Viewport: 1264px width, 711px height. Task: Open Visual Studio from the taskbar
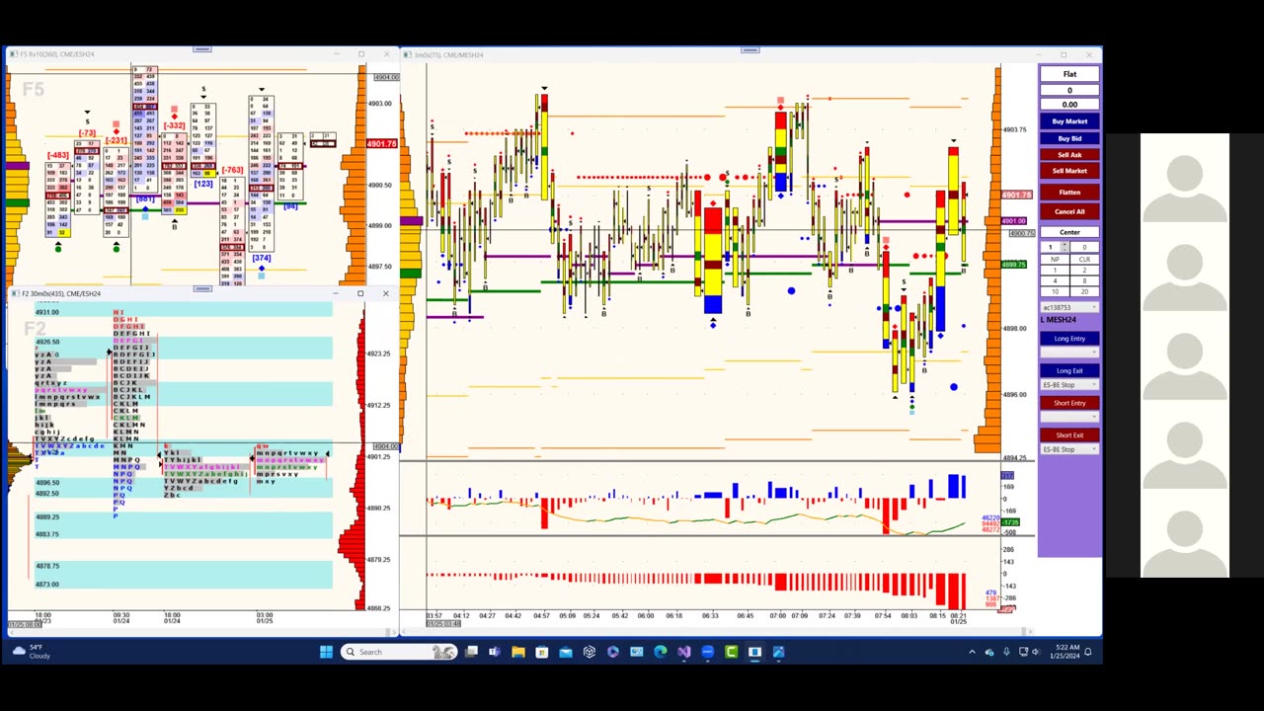(x=683, y=652)
